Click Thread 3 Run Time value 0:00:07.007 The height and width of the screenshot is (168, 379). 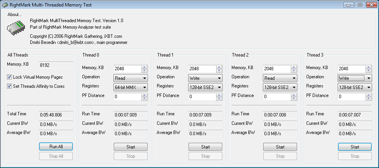point(354,115)
